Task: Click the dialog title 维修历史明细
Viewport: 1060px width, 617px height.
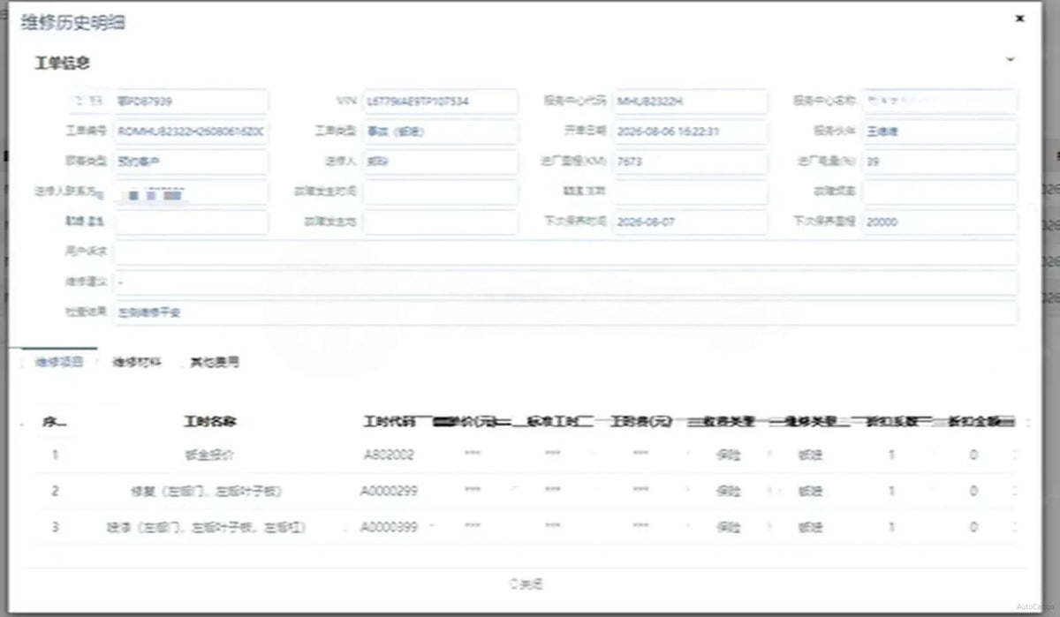Action: tap(72, 22)
